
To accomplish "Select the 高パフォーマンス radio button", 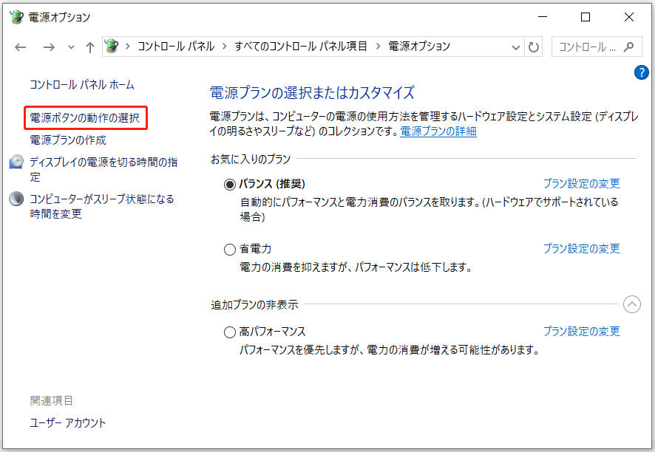I will click(230, 331).
